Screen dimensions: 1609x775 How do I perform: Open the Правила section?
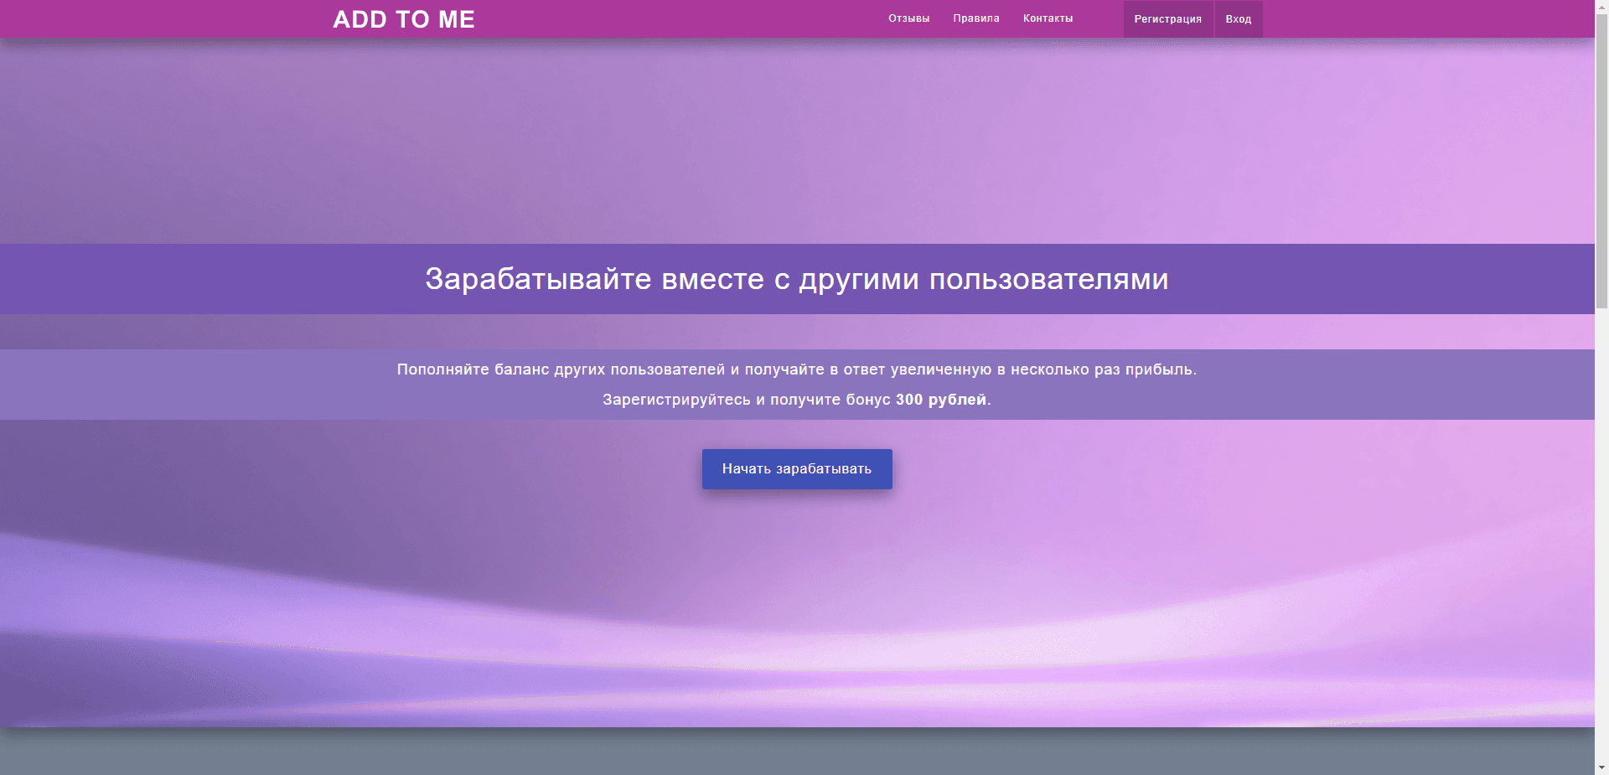(x=975, y=18)
